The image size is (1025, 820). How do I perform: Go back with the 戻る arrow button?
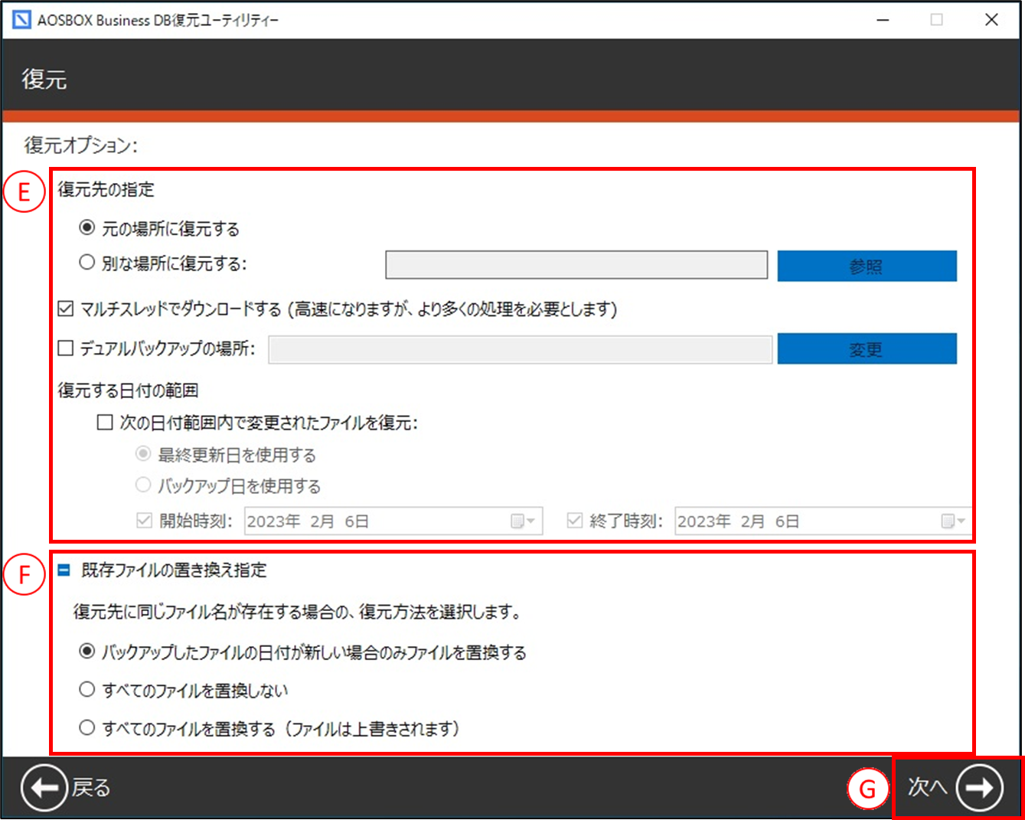pyautogui.click(x=44, y=787)
